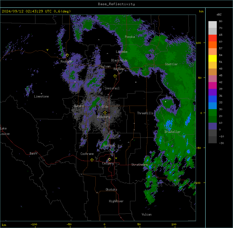Click the Innisfail city label
This screenshot has height=228, width=233.
click(x=112, y=88)
